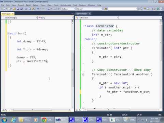Click left editor vertical scrollbar
164x123 pixels.
pyautogui.click(x=72, y=64)
